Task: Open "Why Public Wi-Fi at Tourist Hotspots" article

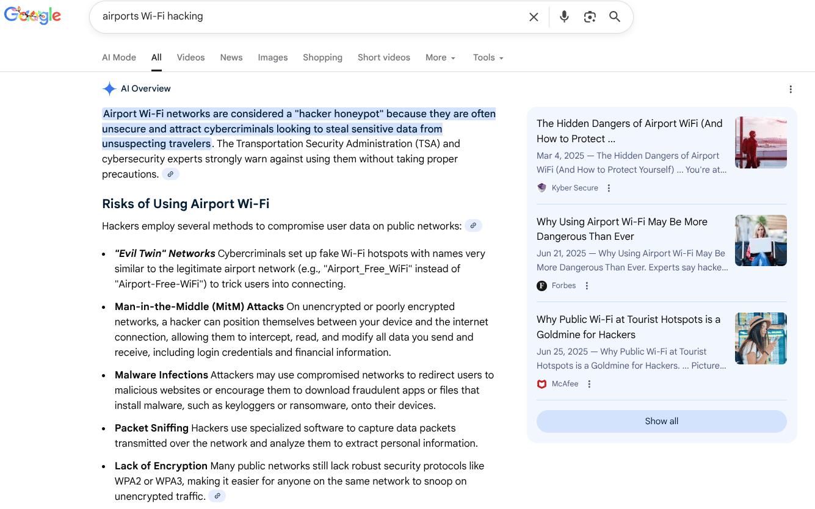Action: 628,327
